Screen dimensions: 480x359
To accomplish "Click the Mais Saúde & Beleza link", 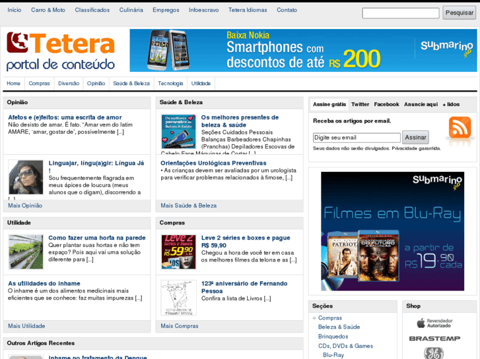I will (189, 206).
